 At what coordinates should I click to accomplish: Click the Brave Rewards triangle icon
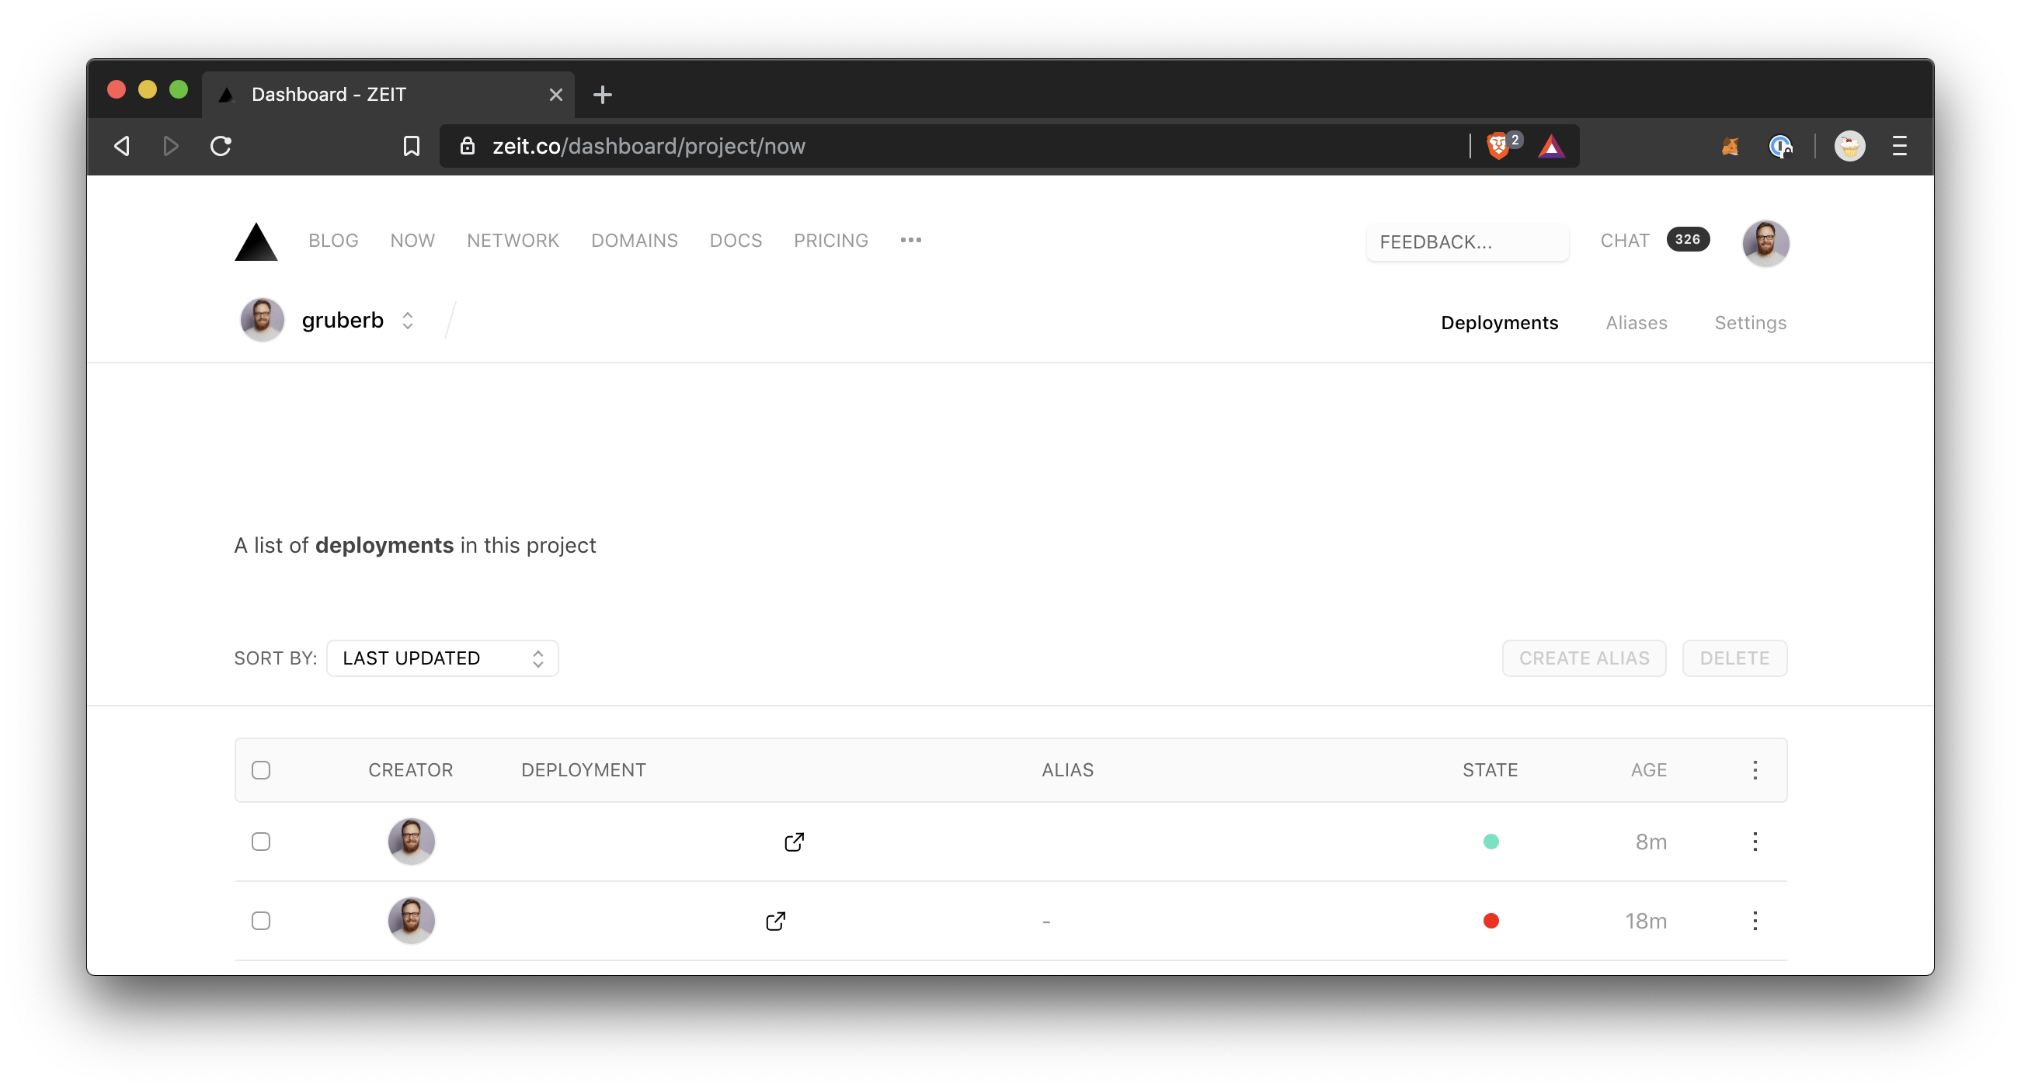point(1551,146)
